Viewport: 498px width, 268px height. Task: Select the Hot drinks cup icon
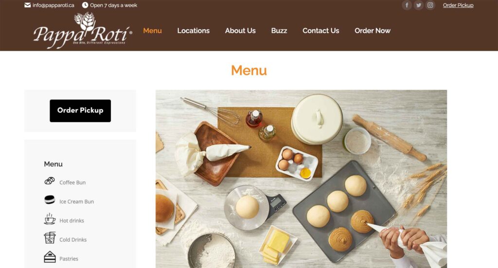pyautogui.click(x=50, y=219)
